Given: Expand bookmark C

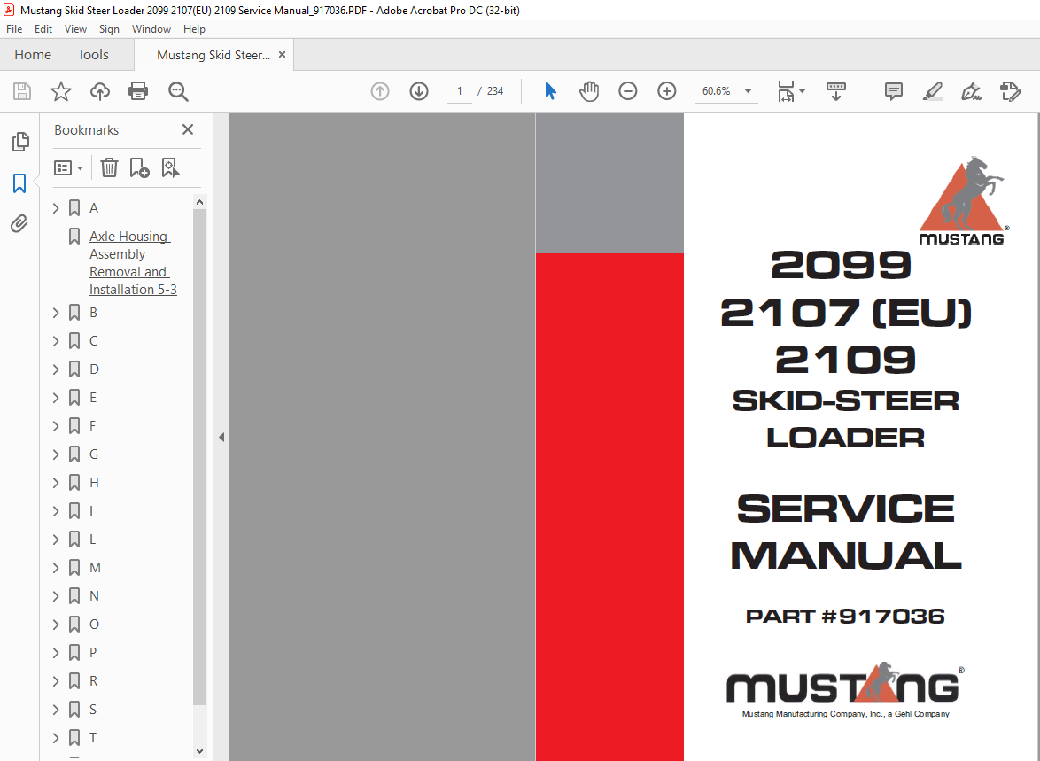Looking at the screenshot, I should click(56, 341).
